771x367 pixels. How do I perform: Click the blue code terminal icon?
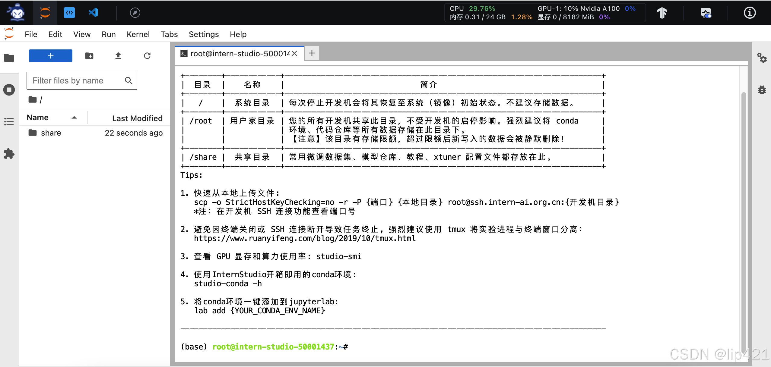(x=69, y=13)
